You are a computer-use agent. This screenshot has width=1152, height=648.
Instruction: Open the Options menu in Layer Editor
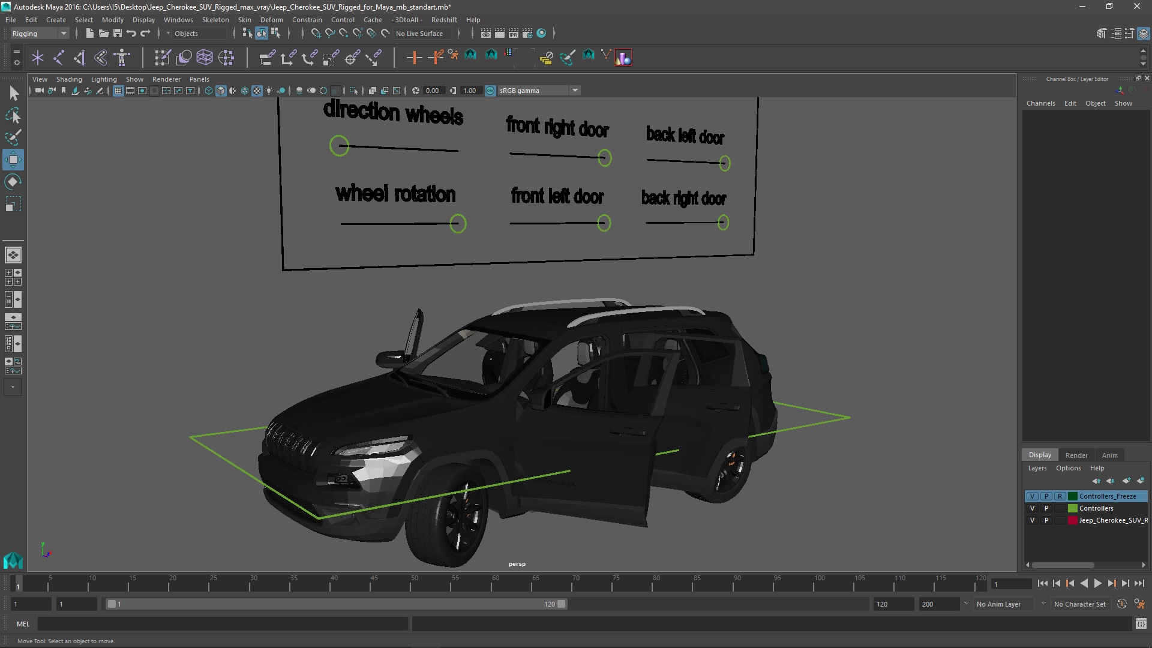tap(1068, 468)
